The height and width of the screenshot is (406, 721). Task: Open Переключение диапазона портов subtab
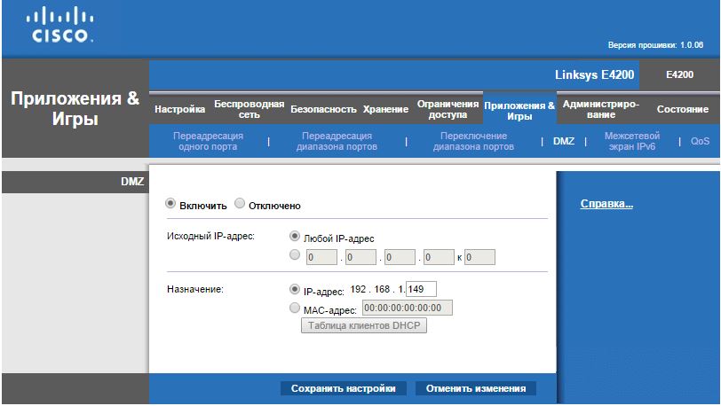click(x=472, y=141)
